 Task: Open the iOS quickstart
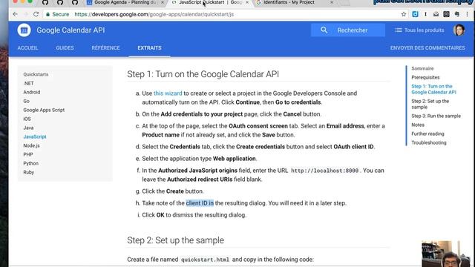27,119
